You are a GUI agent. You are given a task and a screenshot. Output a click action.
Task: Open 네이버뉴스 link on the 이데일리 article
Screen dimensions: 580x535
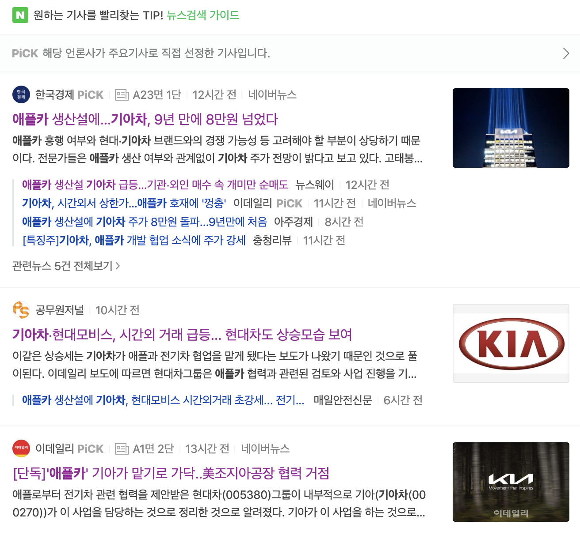(x=265, y=449)
